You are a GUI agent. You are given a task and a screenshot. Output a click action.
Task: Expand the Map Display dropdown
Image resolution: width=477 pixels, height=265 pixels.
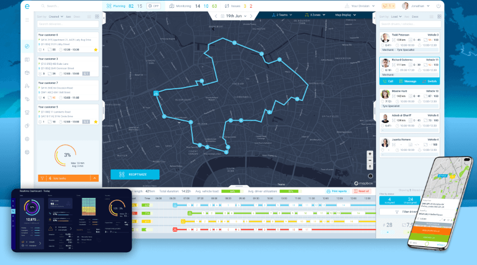tap(345, 15)
